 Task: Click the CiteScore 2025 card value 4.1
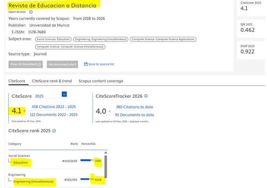click(x=244, y=8)
